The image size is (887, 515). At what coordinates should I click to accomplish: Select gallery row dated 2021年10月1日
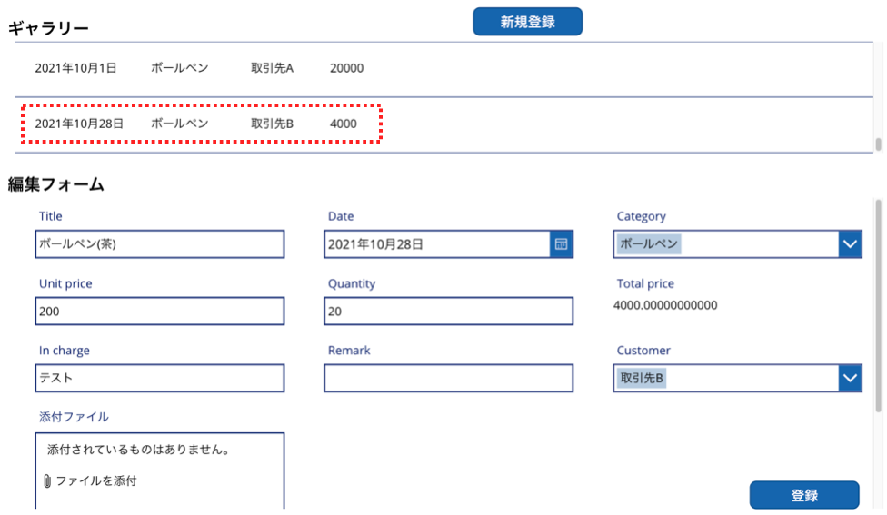pos(444,69)
